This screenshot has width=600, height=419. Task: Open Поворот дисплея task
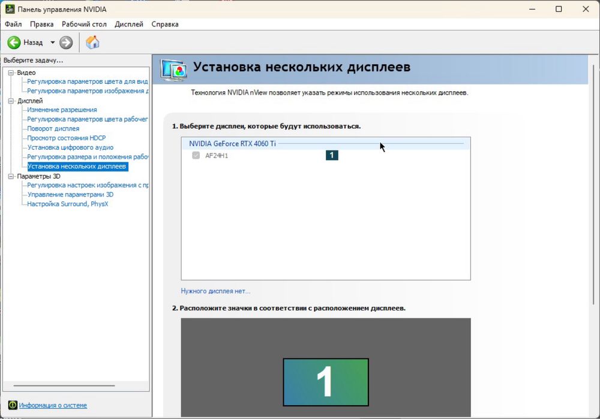53,128
